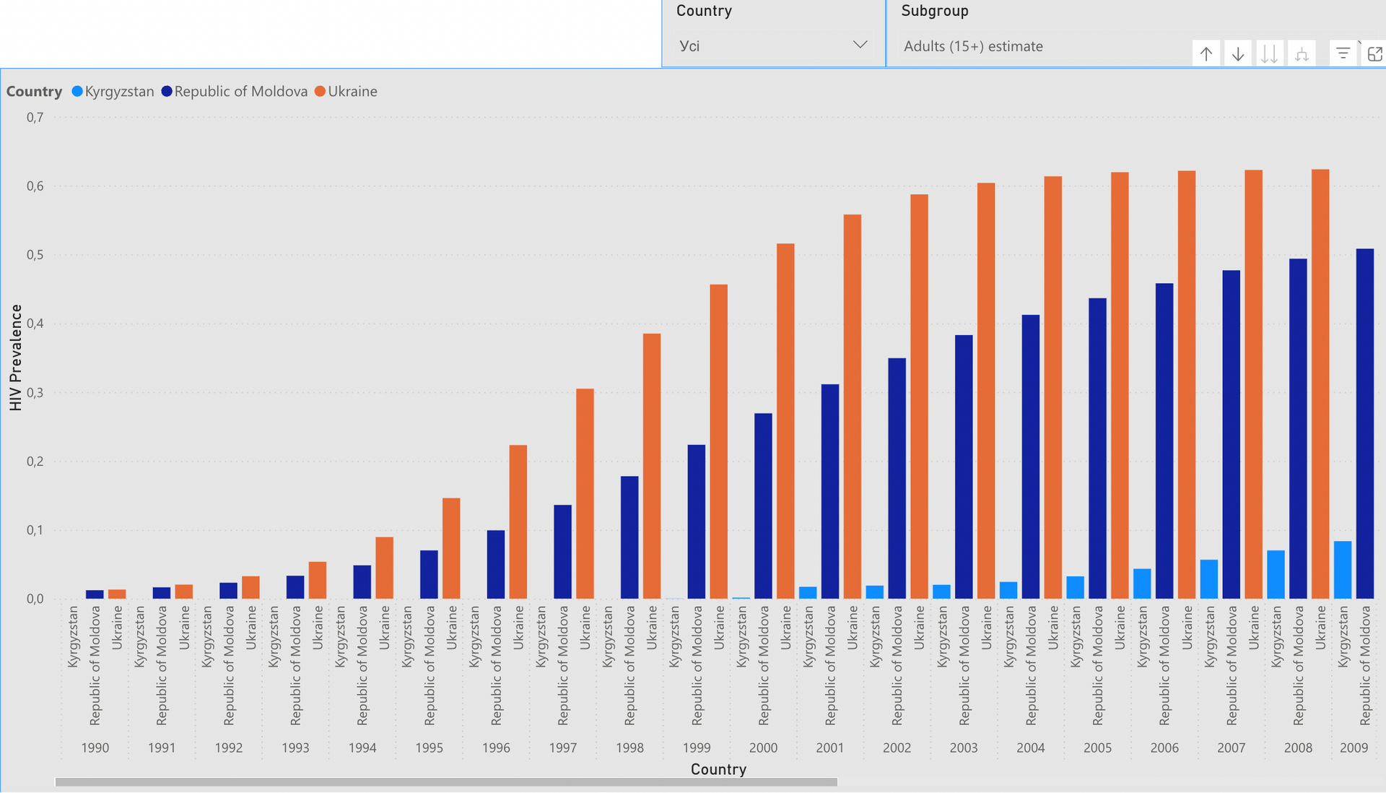Go to next hierarchy level double-arrow icon
This screenshot has width=1386, height=793.
1269,53
